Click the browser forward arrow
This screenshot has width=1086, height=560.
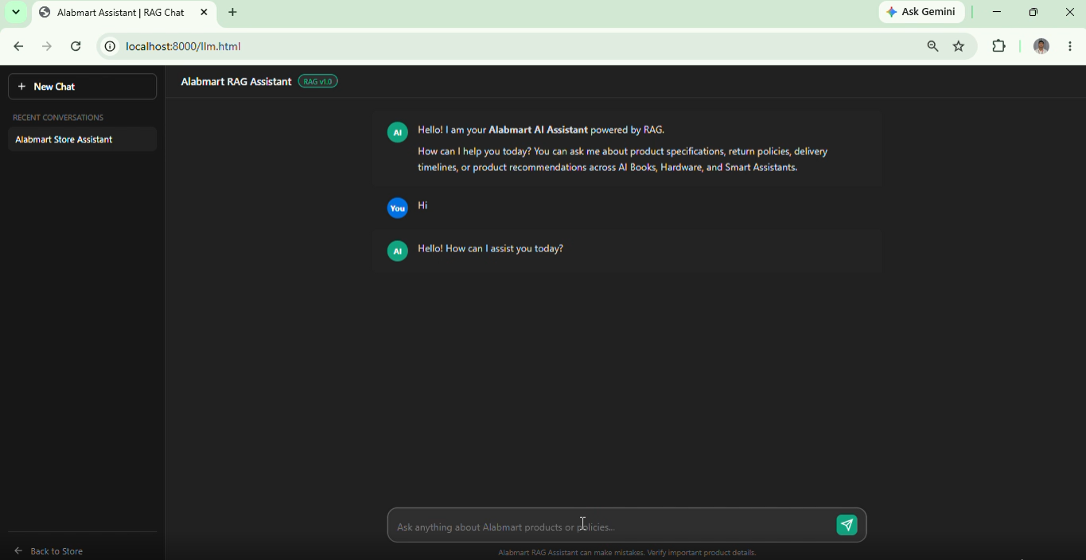coord(47,46)
